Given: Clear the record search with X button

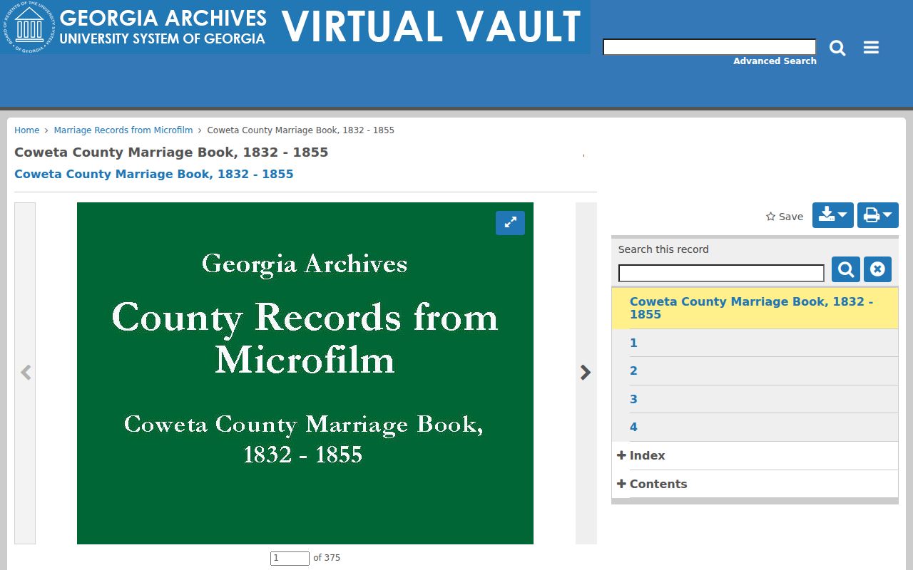Looking at the screenshot, I should 877,269.
